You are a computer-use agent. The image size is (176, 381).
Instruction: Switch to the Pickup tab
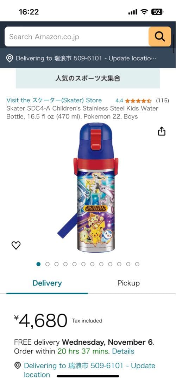pyautogui.click(x=128, y=283)
